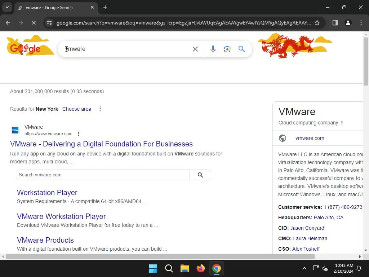
Task: Click the muted volume tray icon
Action: click(325, 268)
